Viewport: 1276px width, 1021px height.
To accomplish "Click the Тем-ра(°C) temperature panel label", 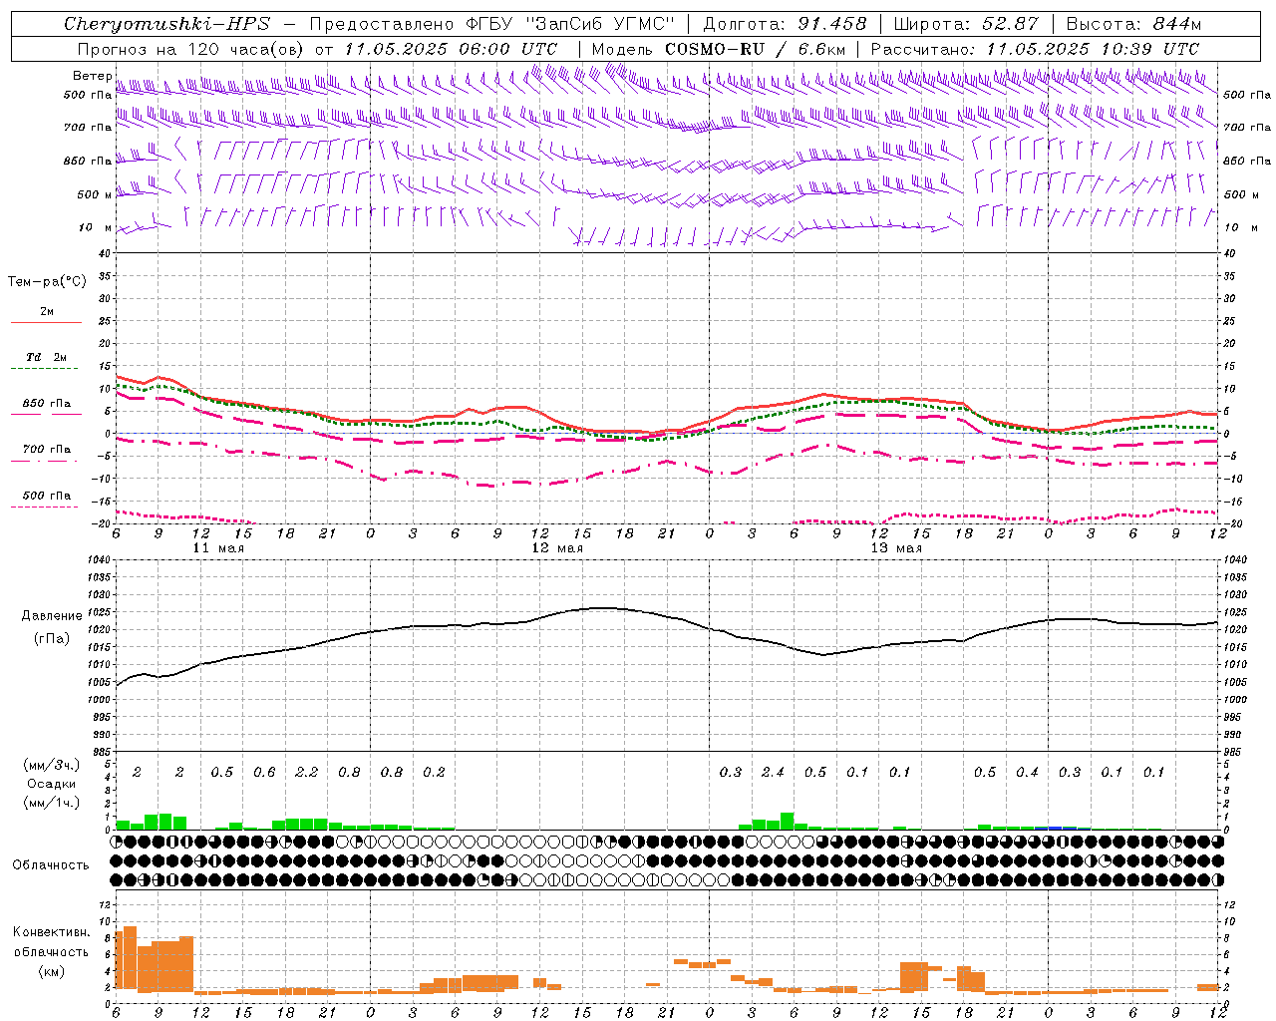I will 47,282.
